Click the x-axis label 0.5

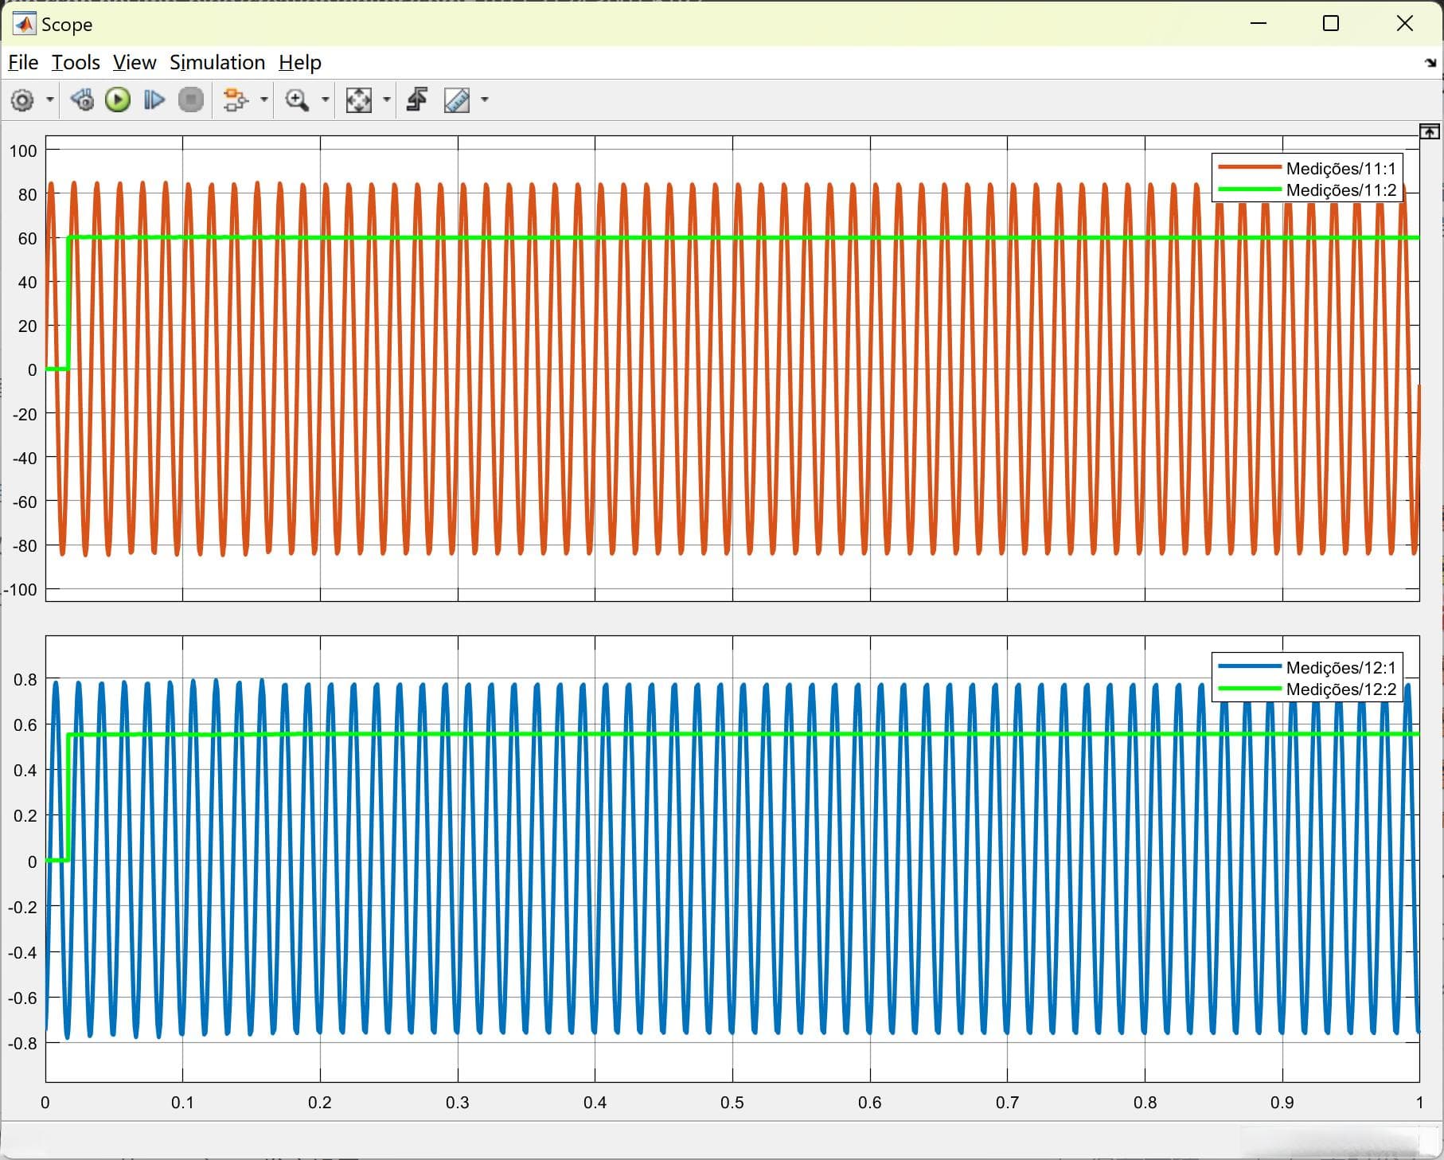[732, 1103]
